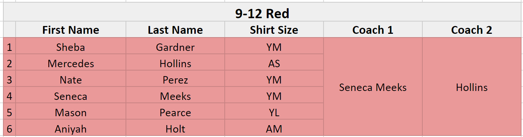The width and height of the screenshot is (523, 137).
Task: Select the '9-12 Red' title cell
Action: click(x=262, y=14)
